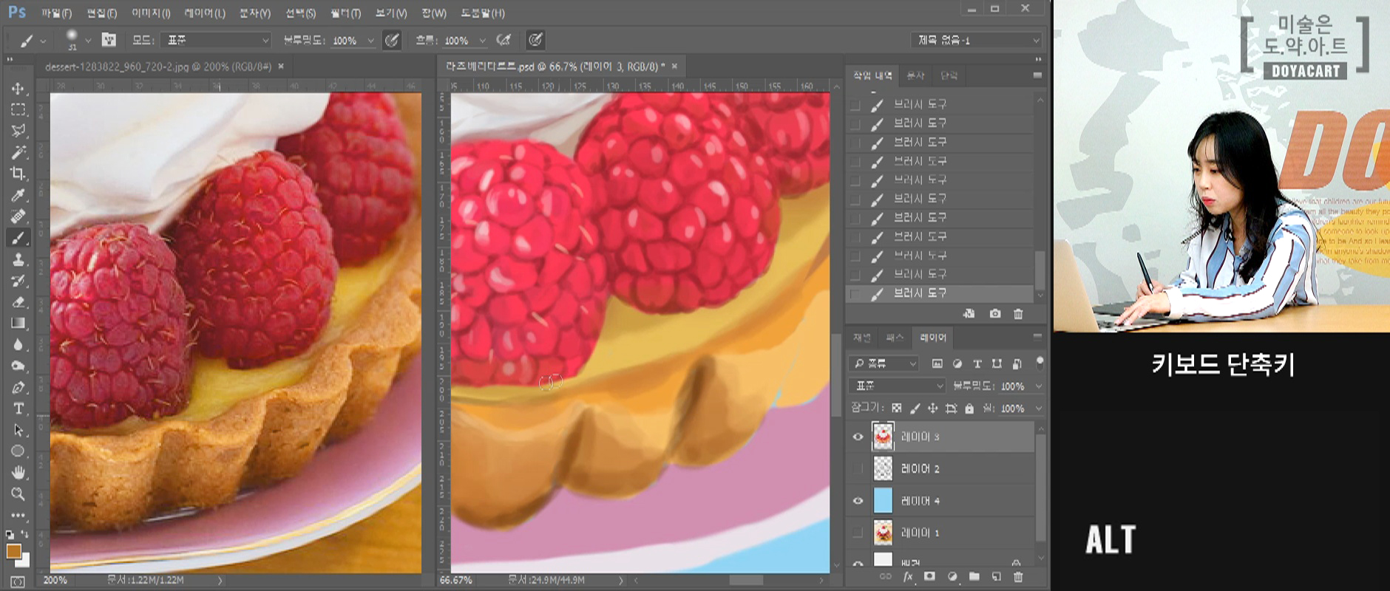Open the layer blend mode dropdown
The height and width of the screenshot is (591, 1390).
point(898,386)
